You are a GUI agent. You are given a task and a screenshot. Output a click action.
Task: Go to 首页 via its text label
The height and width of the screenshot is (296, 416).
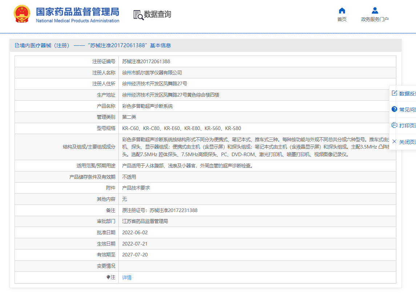[342, 20]
